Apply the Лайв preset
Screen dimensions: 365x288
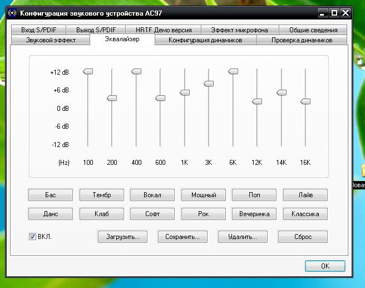305,195
